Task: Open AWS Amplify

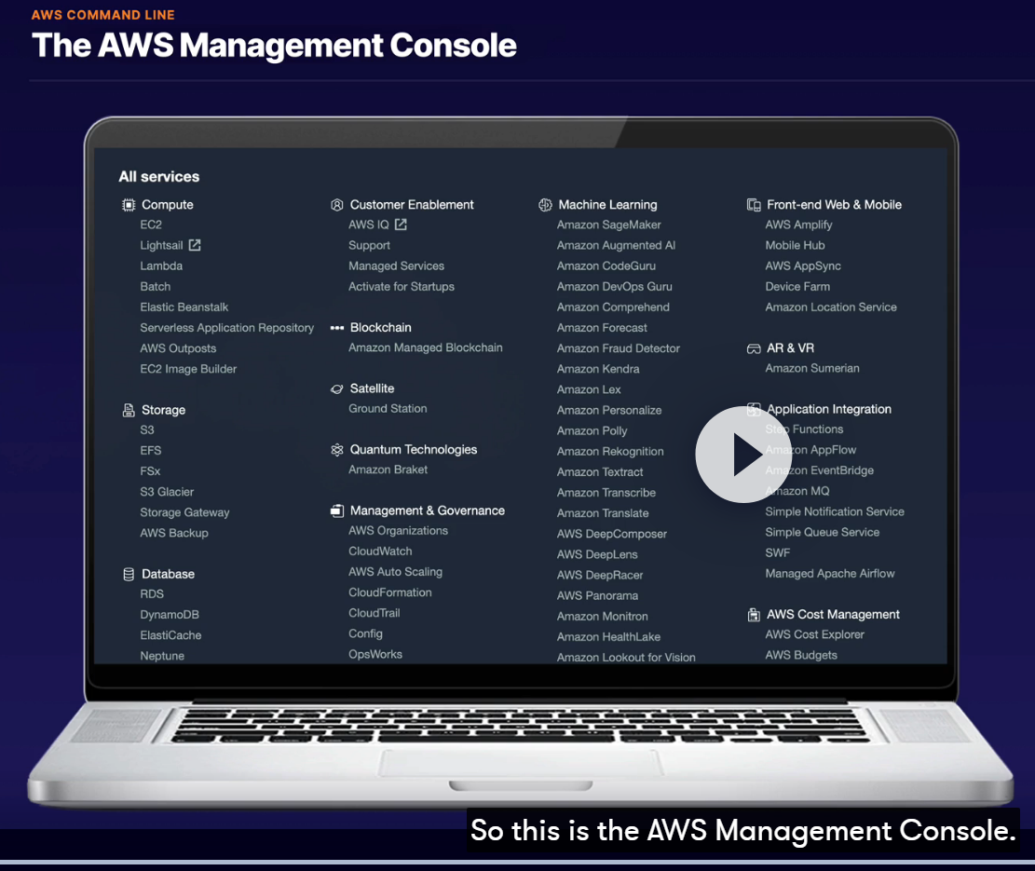Action: 798,225
